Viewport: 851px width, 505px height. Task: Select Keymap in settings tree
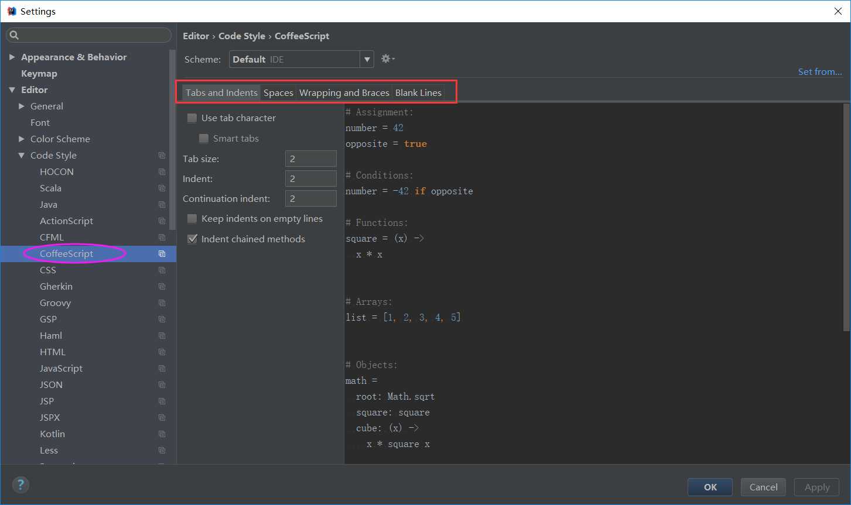click(39, 74)
